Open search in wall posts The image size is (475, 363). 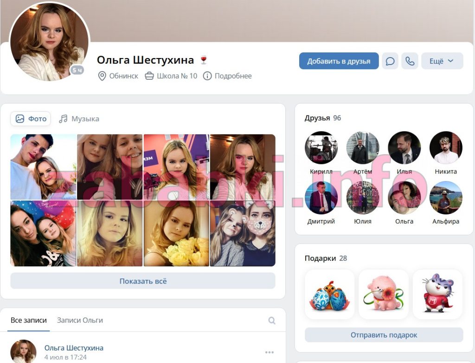click(272, 321)
